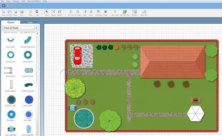
Task: Expand the Pools & Ponds category dropdown
Action: coord(36,28)
